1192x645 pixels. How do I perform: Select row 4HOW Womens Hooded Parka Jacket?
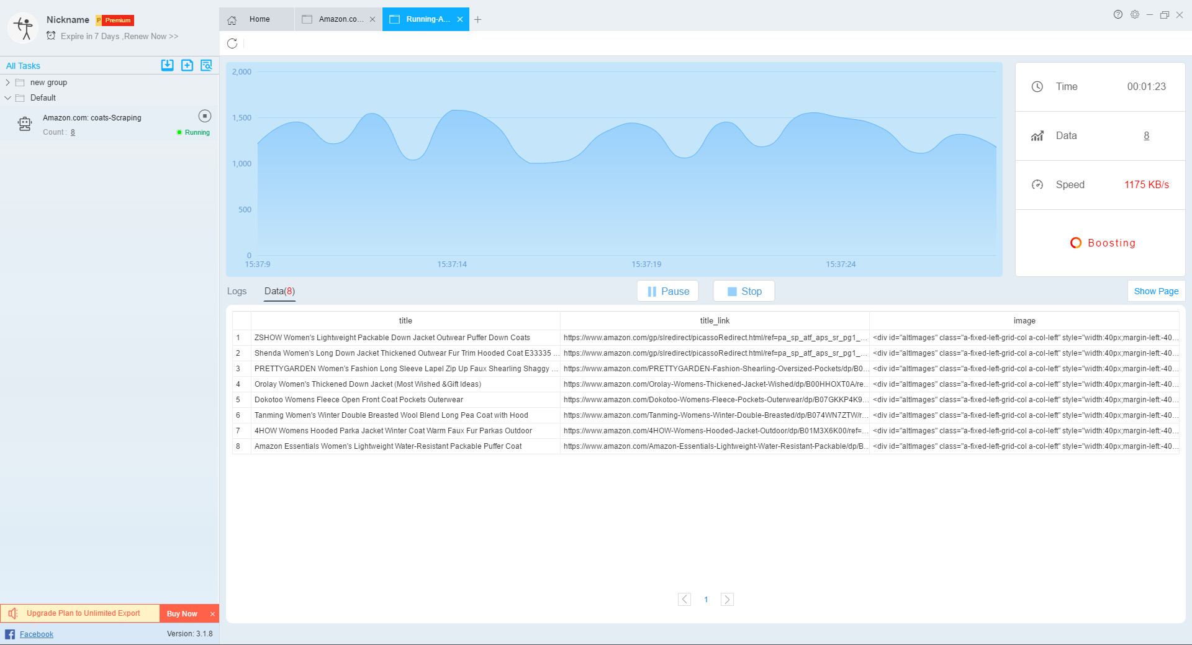705,431
